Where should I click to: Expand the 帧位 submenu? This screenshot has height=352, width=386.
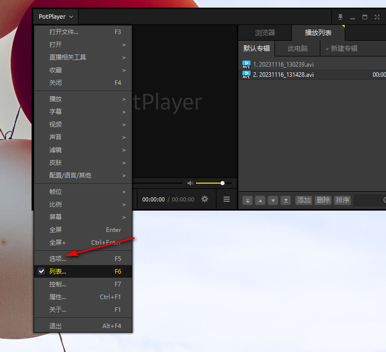click(83, 192)
